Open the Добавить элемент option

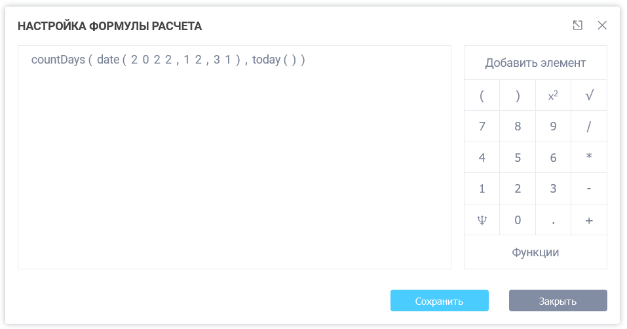coord(535,63)
